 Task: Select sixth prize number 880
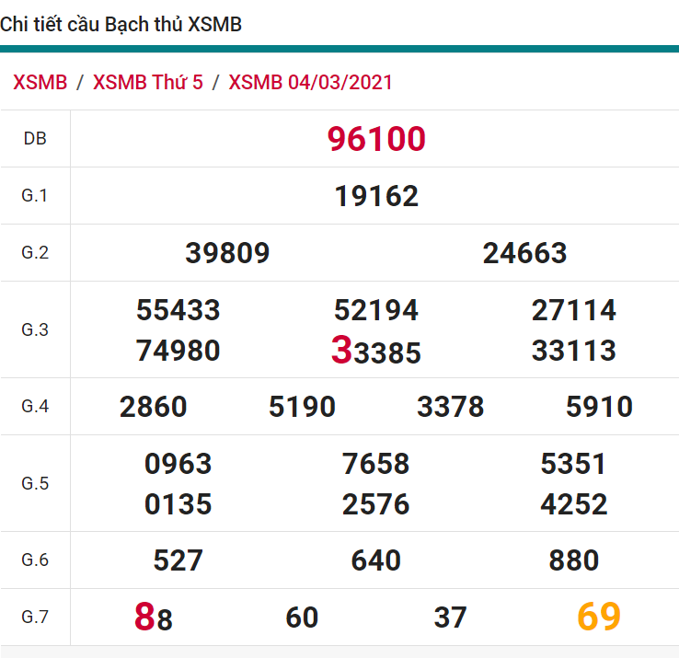pos(573,560)
